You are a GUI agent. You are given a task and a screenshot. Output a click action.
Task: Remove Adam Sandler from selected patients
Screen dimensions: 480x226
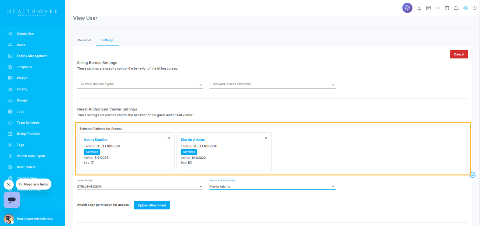169,138
